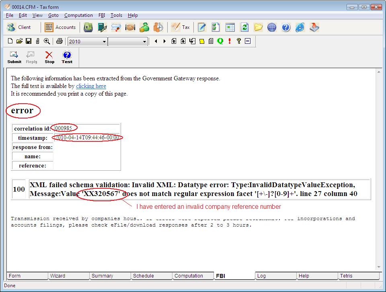
Task: Switch to the Schedule tab
Action: pos(152,276)
